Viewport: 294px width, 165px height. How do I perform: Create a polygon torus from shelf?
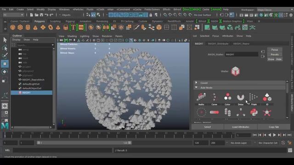(x=51, y=27)
